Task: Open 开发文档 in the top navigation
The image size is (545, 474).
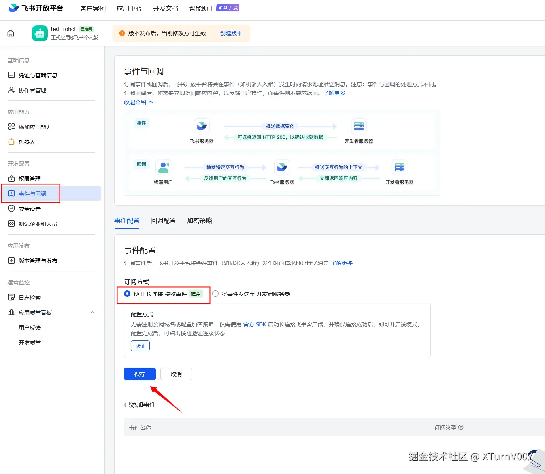Action: click(x=165, y=8)
